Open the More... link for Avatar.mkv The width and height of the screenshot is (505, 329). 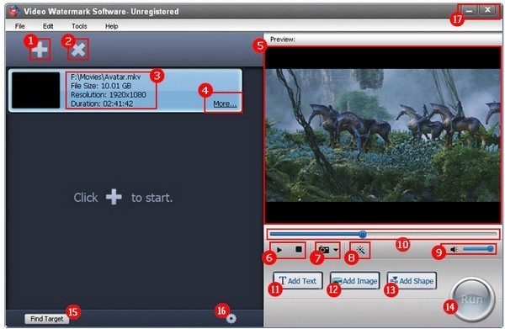225,103
